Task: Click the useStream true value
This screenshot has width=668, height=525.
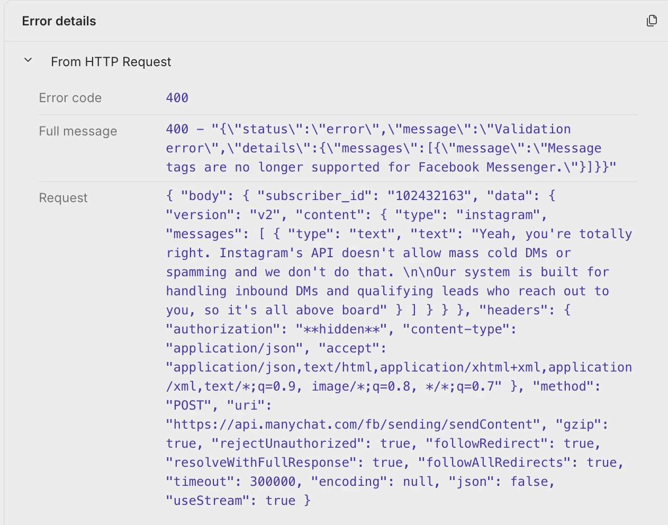Action: (280, 501)
